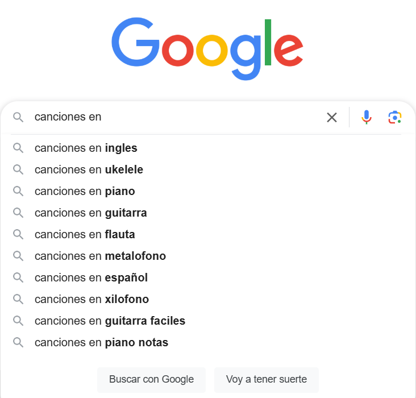Click inside the search text field
The image size is (416, 398).
(x=199, y=117)
